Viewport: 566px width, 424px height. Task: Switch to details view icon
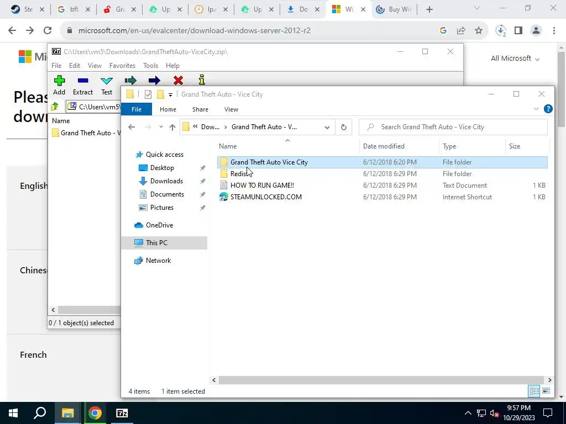click(534, 391)
